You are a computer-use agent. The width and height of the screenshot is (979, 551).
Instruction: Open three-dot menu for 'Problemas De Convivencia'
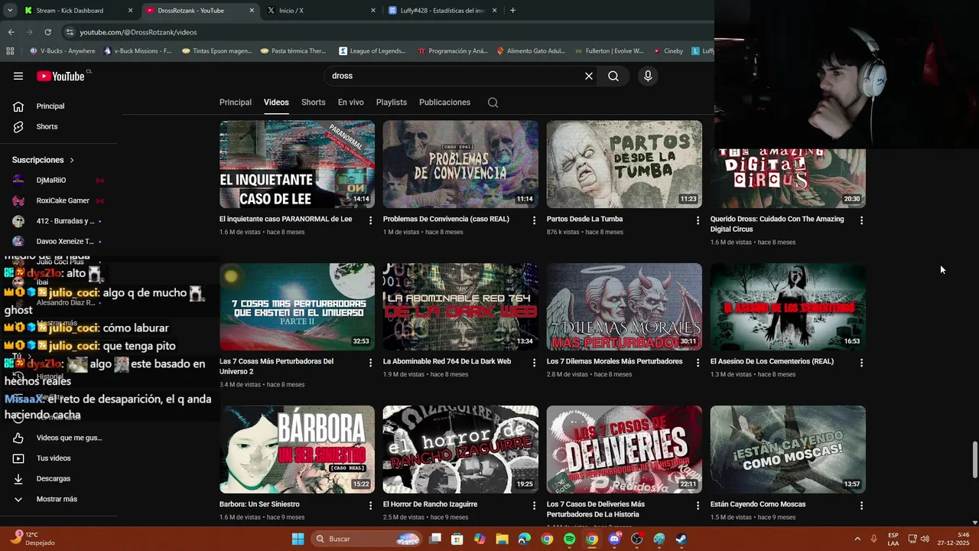pos(535,220)
